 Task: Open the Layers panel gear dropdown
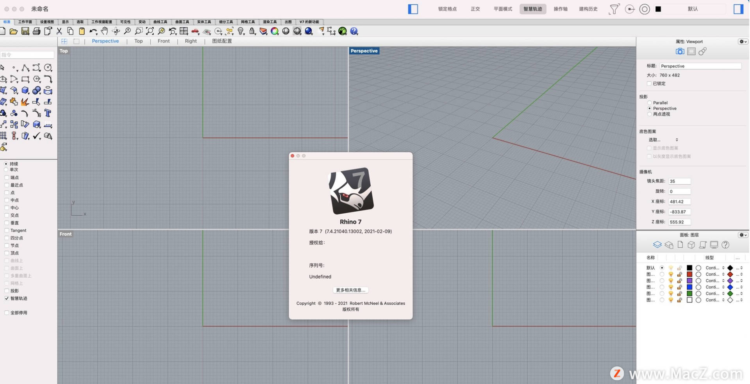(743, 235)
